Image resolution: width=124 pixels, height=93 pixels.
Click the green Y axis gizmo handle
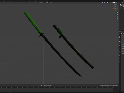point(115,9)
